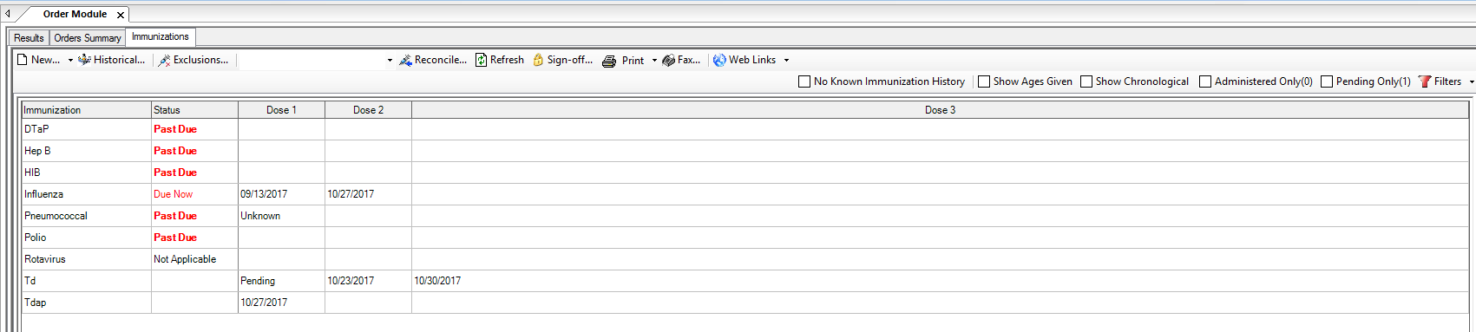Tick the Pending Only(1) checkbox
Image resolution: width=1476 pixels, height=332 pixels.
click(x=1327, y=81)
